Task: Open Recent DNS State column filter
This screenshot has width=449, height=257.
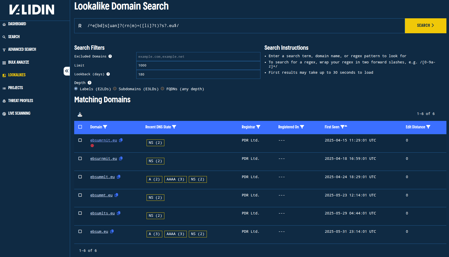Action: 174,127
